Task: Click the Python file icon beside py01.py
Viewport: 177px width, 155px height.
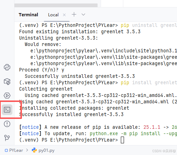Action: point(34,150)
